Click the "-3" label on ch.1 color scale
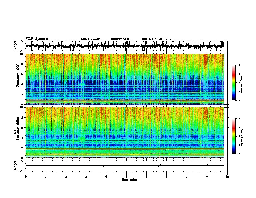Screen dimensions: 256x198 239,65
